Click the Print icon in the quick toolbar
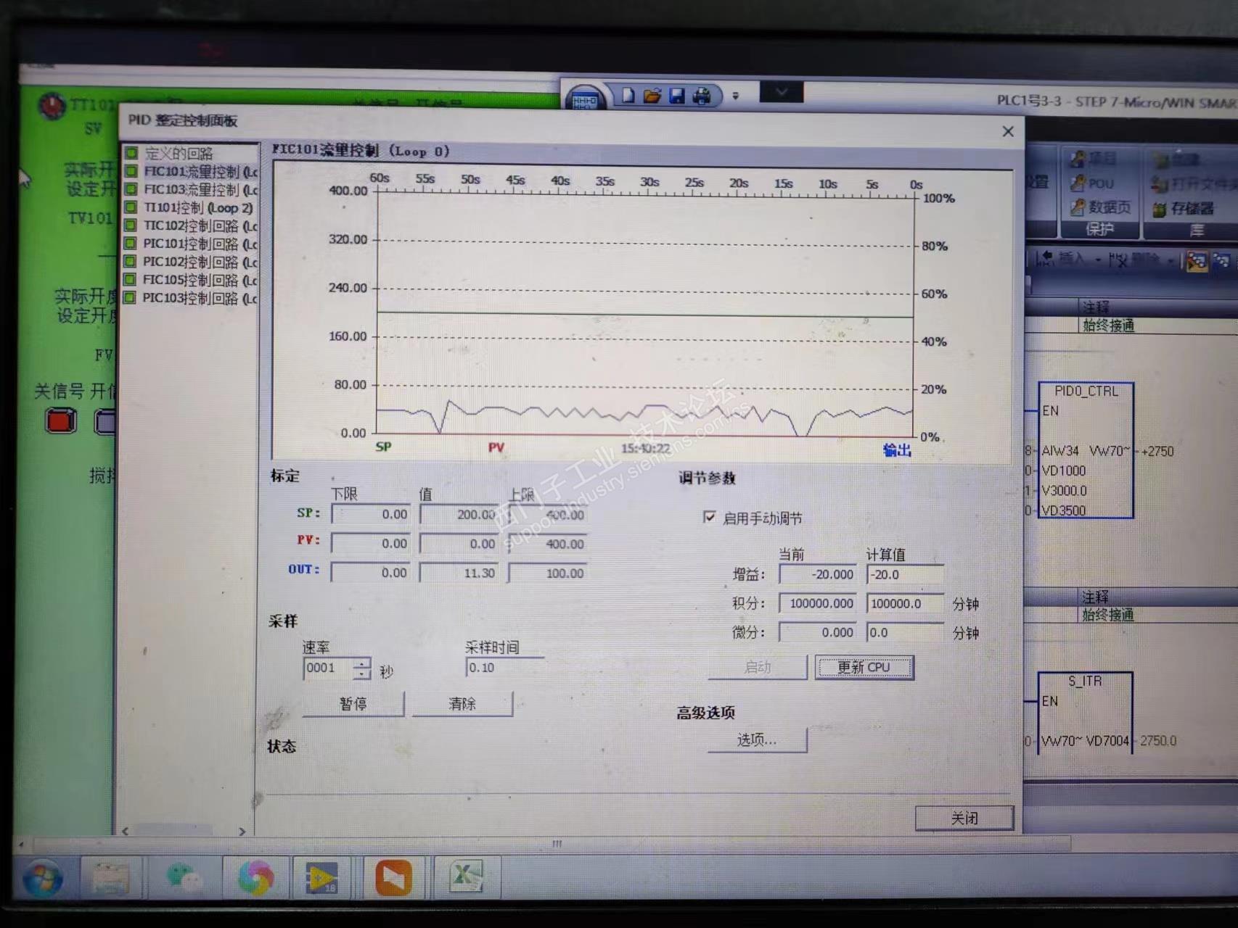The image size is (1238, 928). click(702, 96)
